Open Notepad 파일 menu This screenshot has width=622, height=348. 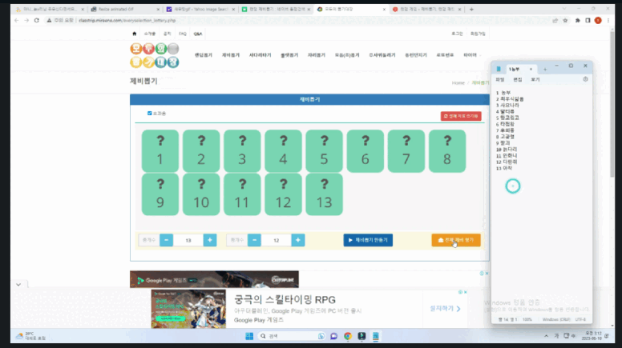[x=500, y=79]
